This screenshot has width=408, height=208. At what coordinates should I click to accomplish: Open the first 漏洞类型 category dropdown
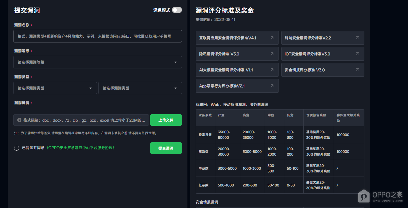point(55,88)
